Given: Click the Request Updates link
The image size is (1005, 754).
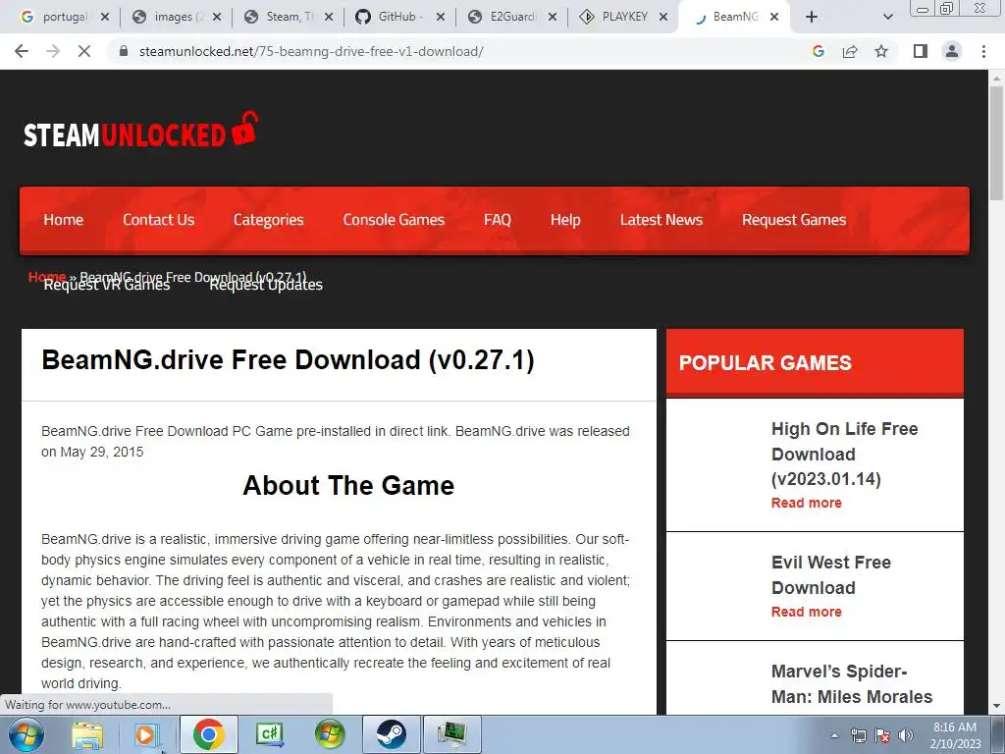Looking at the screenshot, I should click(266, 286).
